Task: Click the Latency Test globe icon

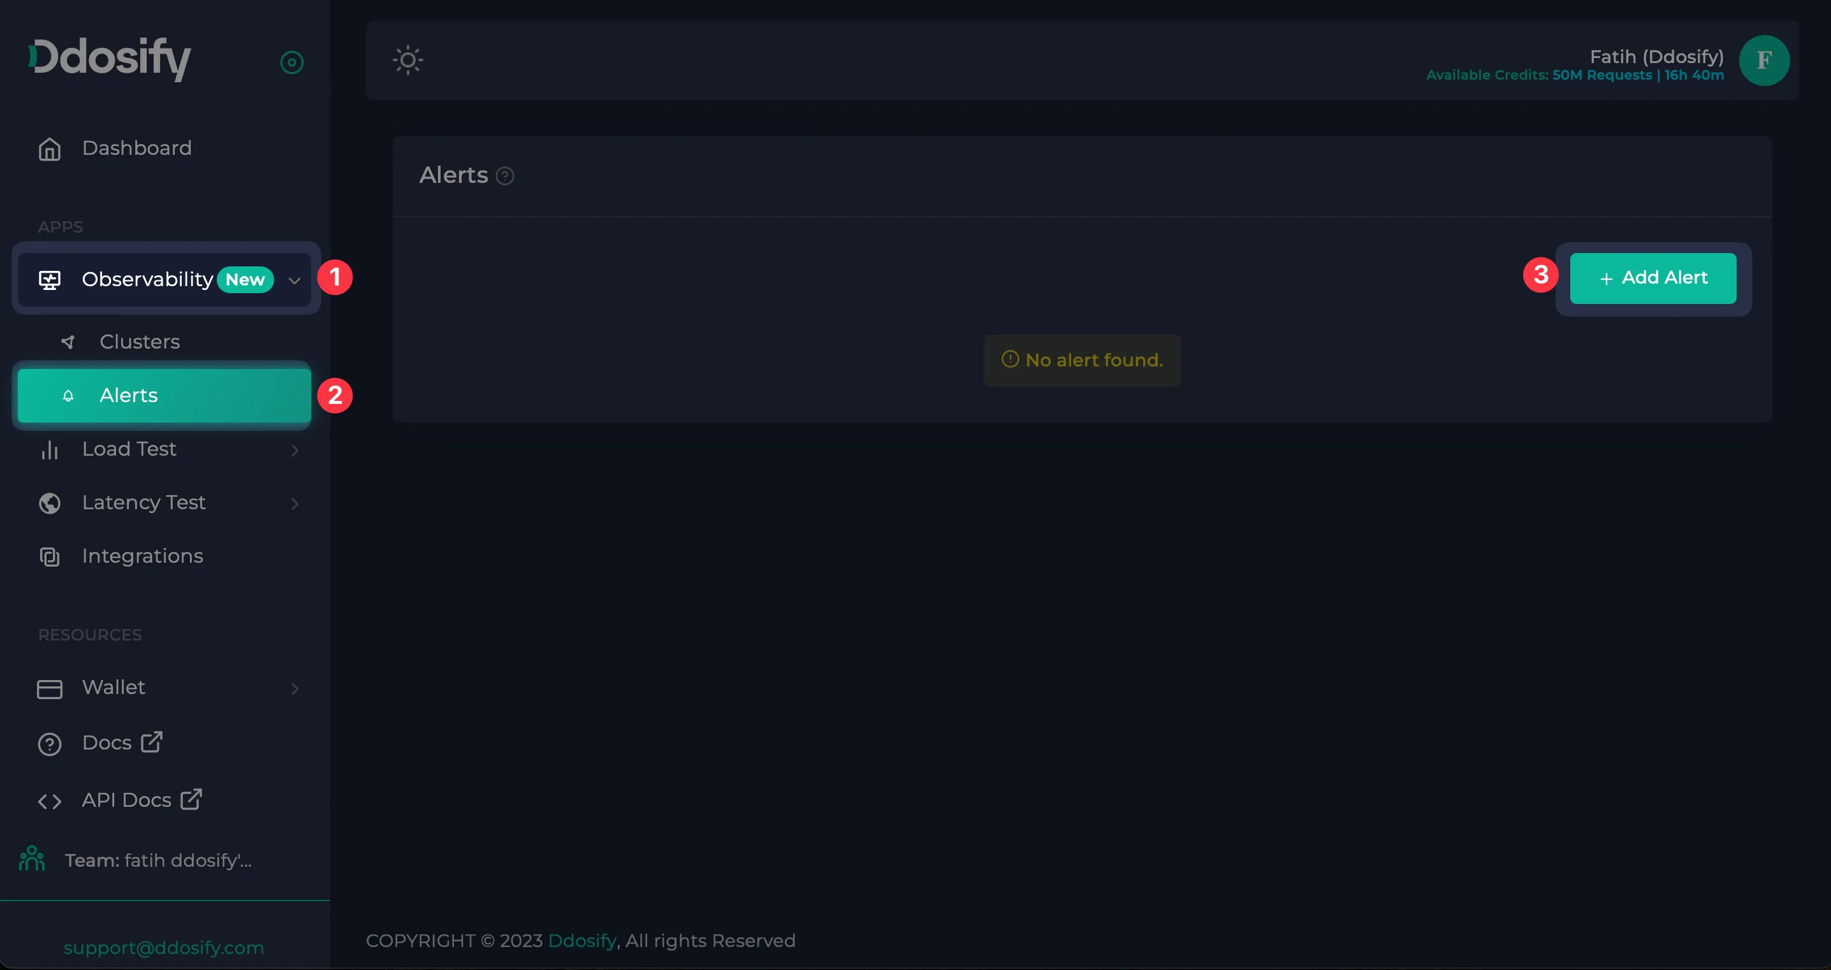Action: pyautogui.click(x=49, y=503)
